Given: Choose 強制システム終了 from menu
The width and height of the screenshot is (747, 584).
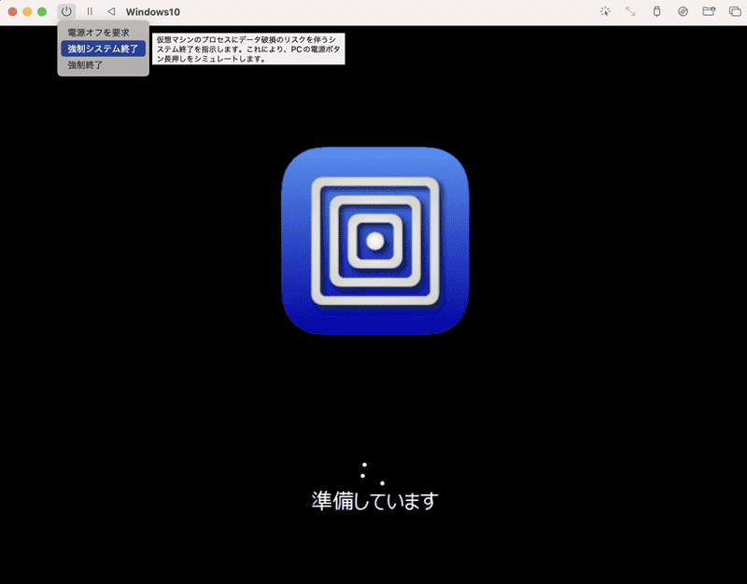Looking at the screenshot, I should point(103,49).
